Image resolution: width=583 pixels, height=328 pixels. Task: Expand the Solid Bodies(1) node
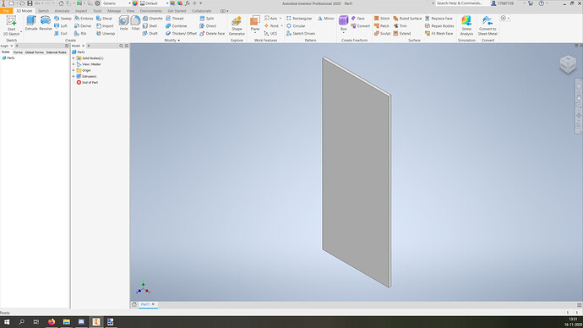74,58
